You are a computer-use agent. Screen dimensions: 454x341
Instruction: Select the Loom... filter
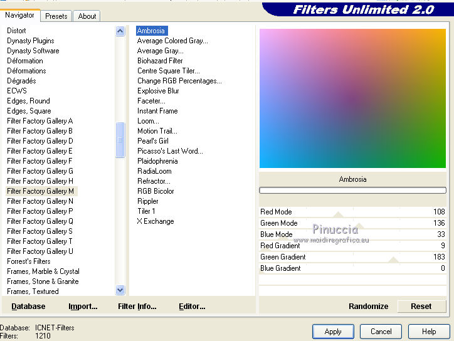[x=148, y=121]
